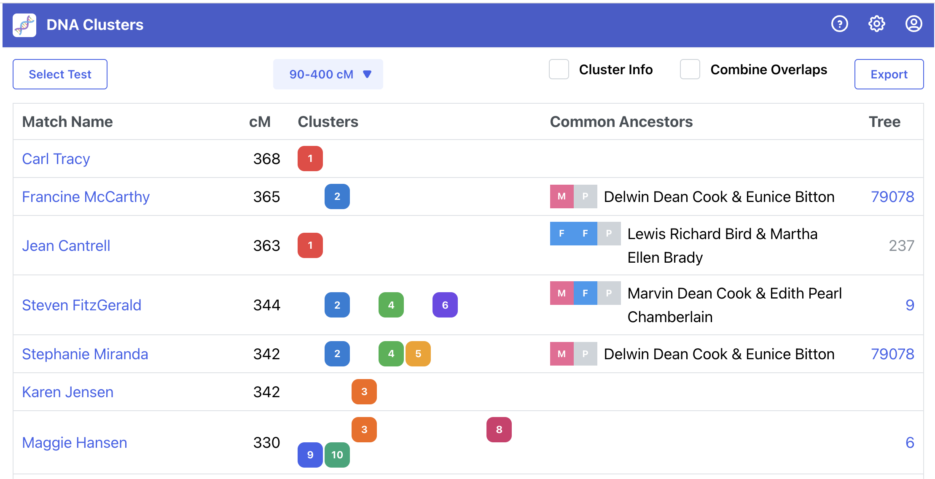Open settings via the gear icon

876,24
